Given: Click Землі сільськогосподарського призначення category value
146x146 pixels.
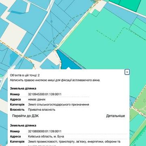Looking at the screenshot, I should [x=58, y=105].
